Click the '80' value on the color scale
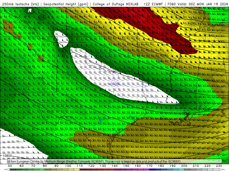 (45, 166)
